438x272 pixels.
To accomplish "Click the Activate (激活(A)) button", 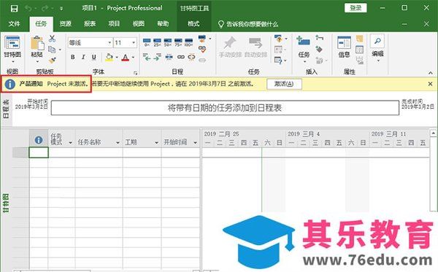I will [284, 84].
